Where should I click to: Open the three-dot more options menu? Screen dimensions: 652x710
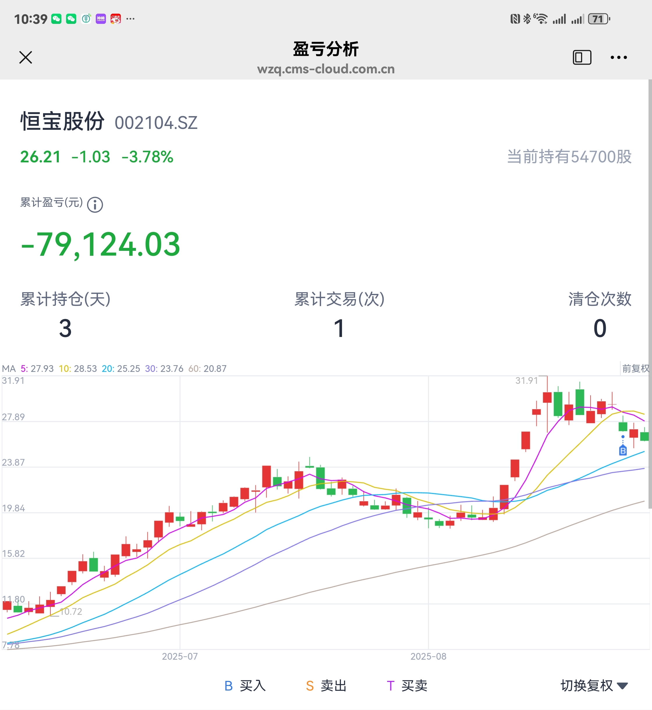[x=619, y=58]
